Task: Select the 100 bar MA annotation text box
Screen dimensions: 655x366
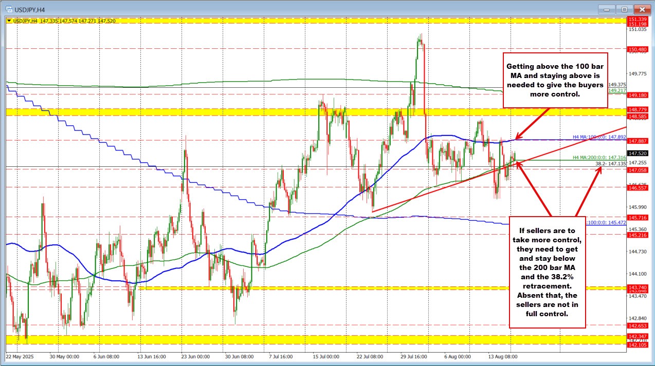Action: click(x=555, y=80)
